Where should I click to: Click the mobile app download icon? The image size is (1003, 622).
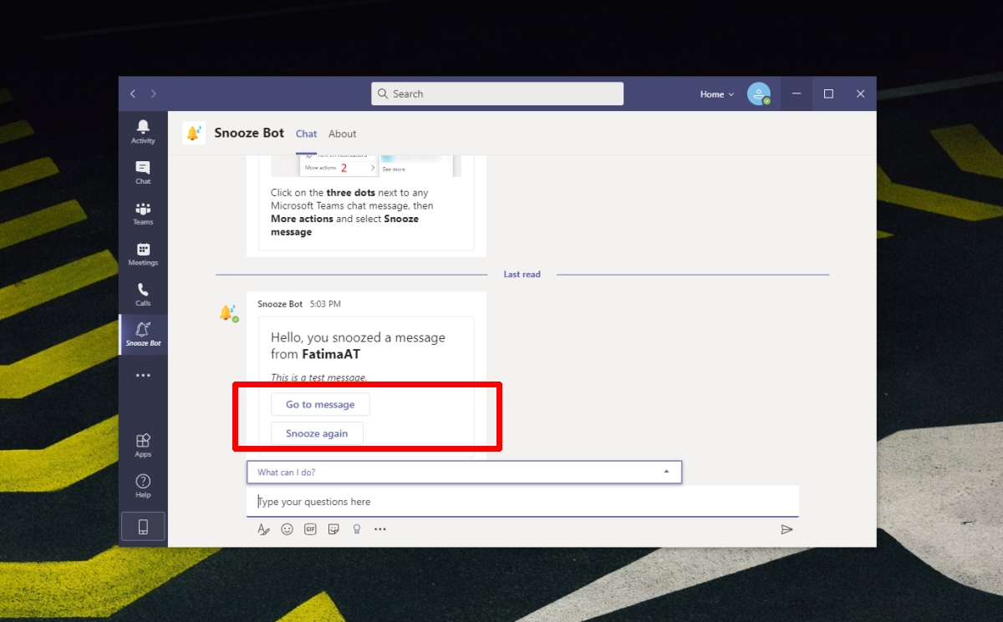[143, 527]
